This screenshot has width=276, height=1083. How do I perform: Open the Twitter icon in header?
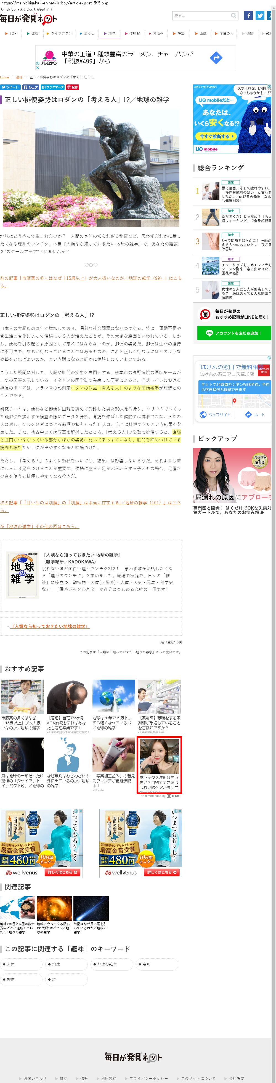260,15
